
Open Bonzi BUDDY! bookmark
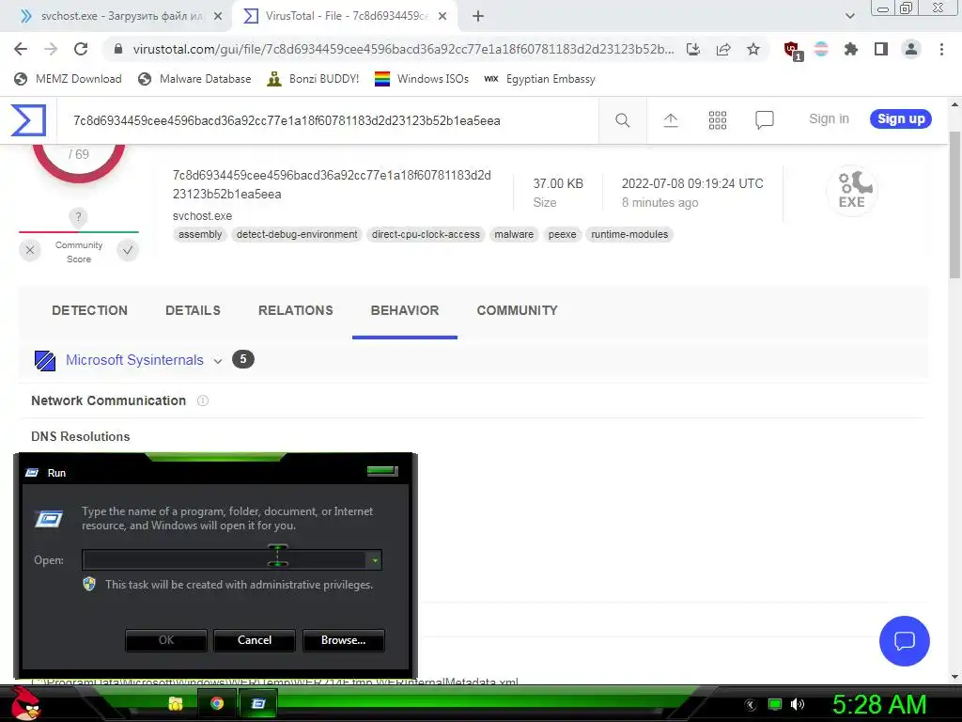(313, 79)
